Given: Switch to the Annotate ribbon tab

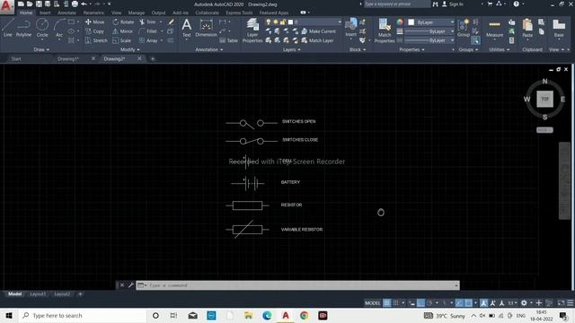Looking at the screenshot, I should [66, 13].
